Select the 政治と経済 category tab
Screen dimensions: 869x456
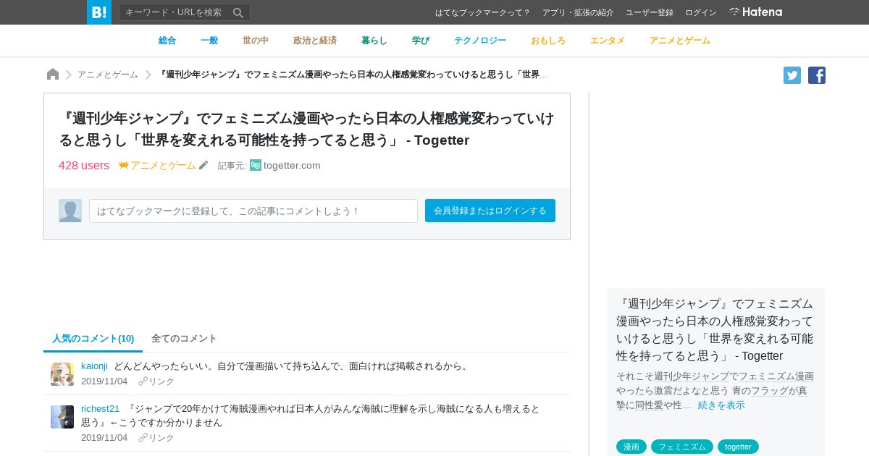coord(315,41)
